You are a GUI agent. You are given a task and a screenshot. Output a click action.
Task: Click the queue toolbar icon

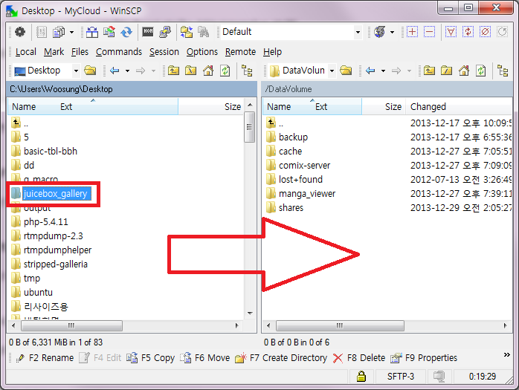click(x=379, y=32)
